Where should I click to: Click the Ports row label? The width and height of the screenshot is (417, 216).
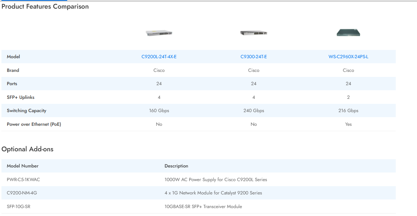[x=12, y=83]
